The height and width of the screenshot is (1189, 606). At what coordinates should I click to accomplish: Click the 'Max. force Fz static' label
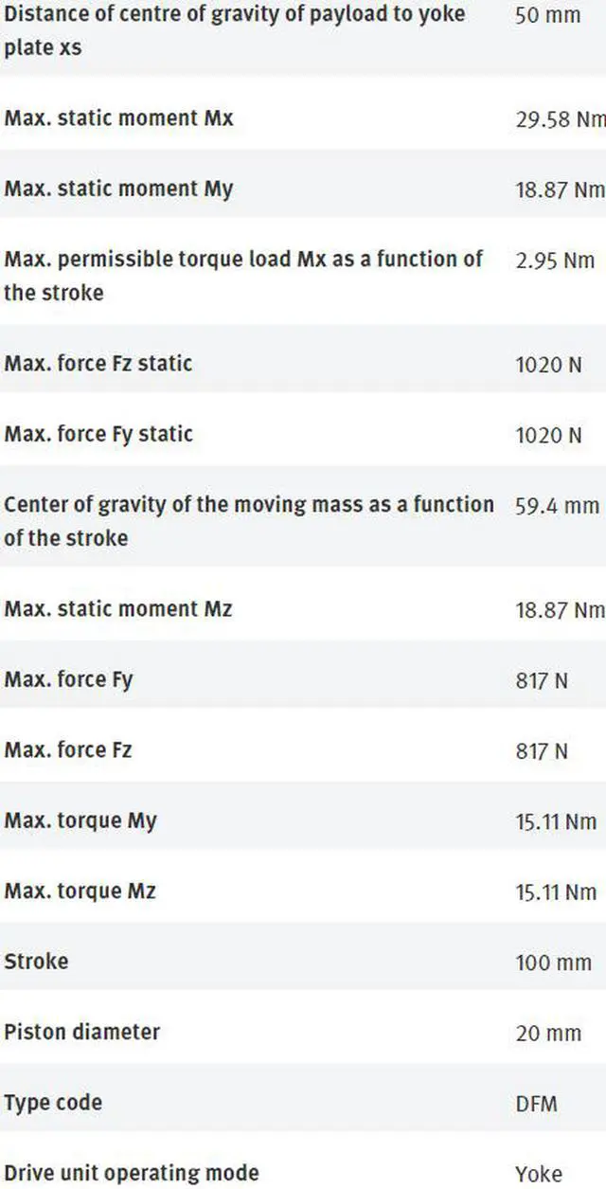pyautogui.click(x=98, y=363)
